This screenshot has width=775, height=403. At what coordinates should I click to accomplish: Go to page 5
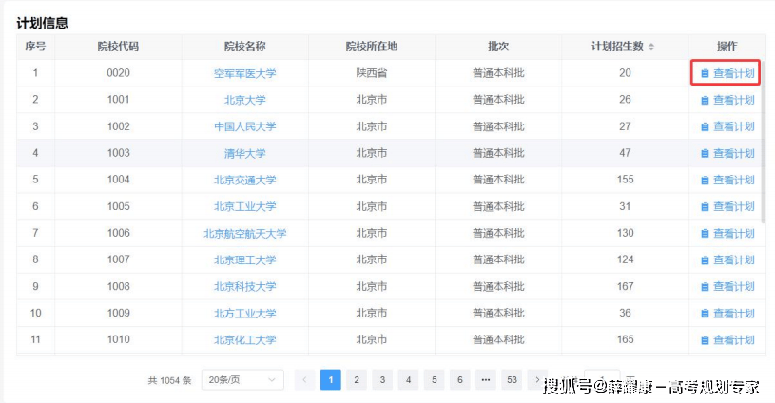pos(434,380)
